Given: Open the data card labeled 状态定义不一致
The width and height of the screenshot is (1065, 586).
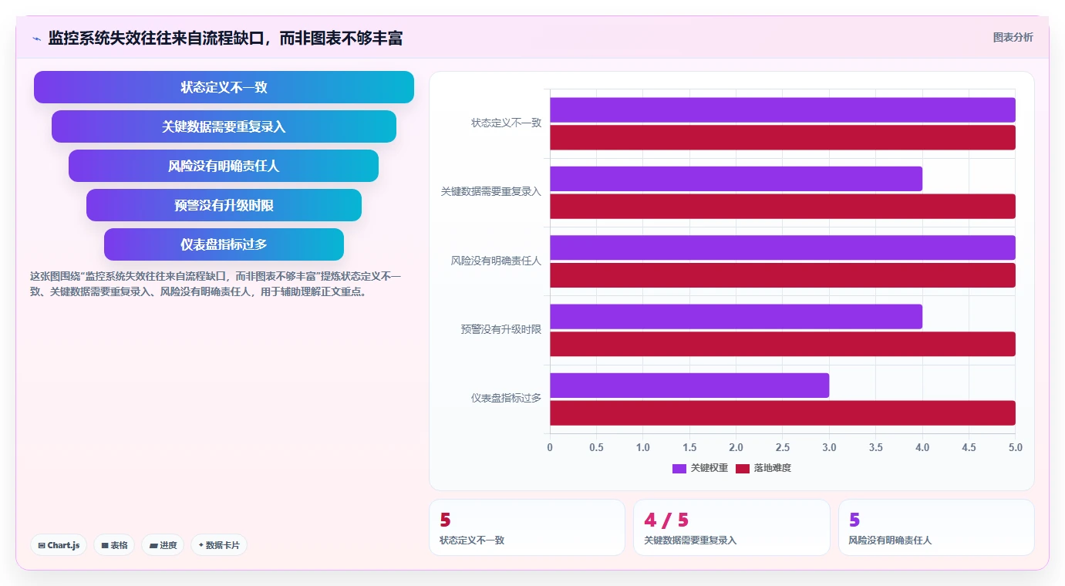Looking at the screenshot, I should pyautogui.click(x=527, y=527).
